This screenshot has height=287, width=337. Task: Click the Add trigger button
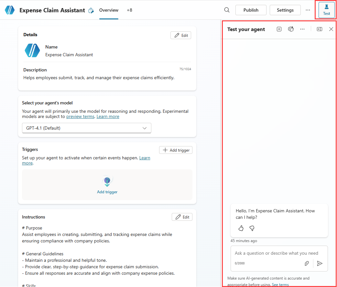[x=176, y=150]
